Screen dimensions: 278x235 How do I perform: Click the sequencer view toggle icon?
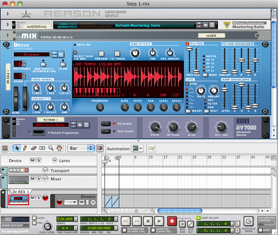click(x=5, y=148)
